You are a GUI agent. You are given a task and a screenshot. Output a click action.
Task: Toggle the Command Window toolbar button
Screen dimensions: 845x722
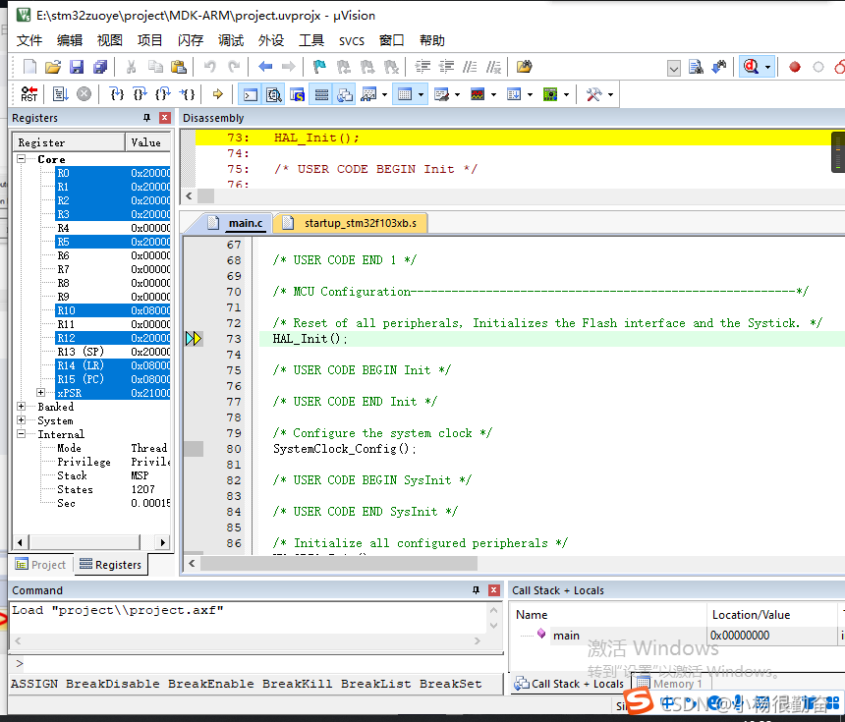click(250, 94)
